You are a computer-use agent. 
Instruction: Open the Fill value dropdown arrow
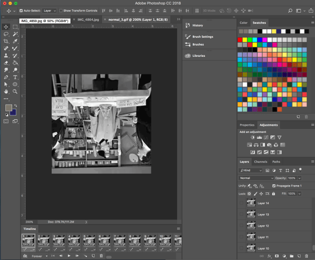click(x=300, y=194)
